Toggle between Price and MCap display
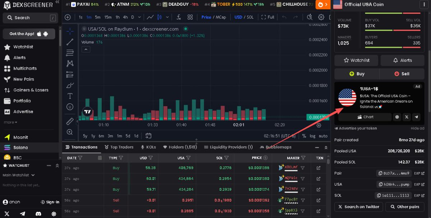This screenshot has height=218, width=431. point(214,17)
